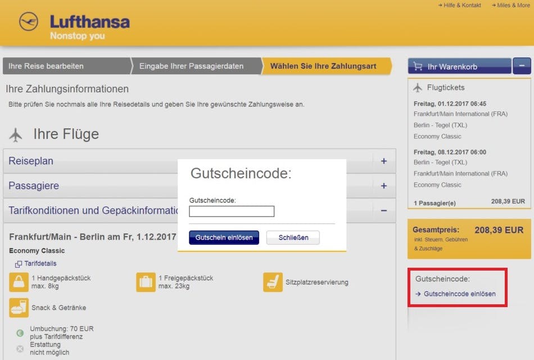This screenshot has width=534, height=360.
Task: Click the grey Erstattung nicht möglich icon
Action: coord(20,349)
